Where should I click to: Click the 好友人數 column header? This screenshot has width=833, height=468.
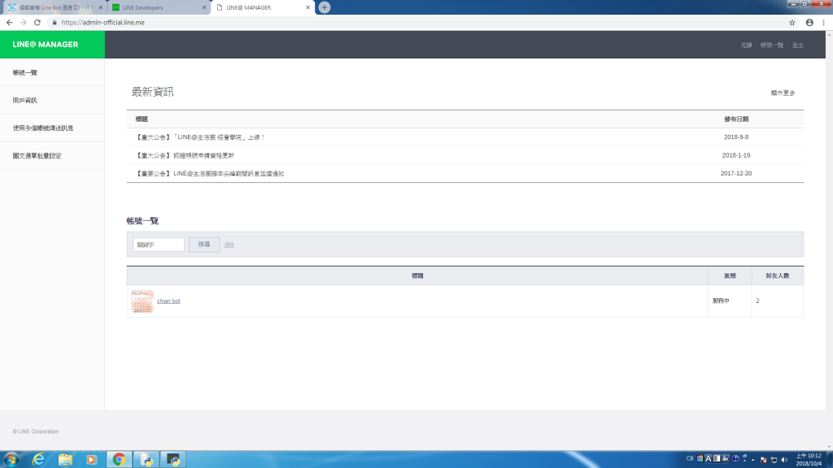777,276
